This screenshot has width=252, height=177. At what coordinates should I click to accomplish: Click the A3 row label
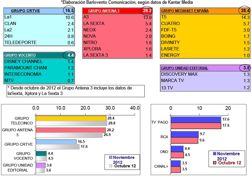tap(86, 17)
